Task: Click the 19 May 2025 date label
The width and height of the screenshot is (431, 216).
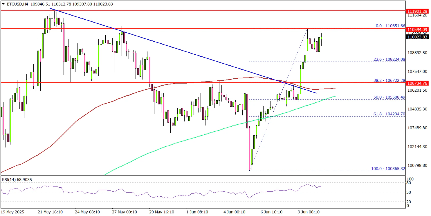Action: pos(13,212)
